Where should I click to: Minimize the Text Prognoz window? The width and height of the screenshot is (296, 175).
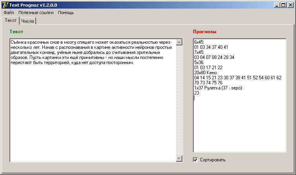(x=277, y=5)
